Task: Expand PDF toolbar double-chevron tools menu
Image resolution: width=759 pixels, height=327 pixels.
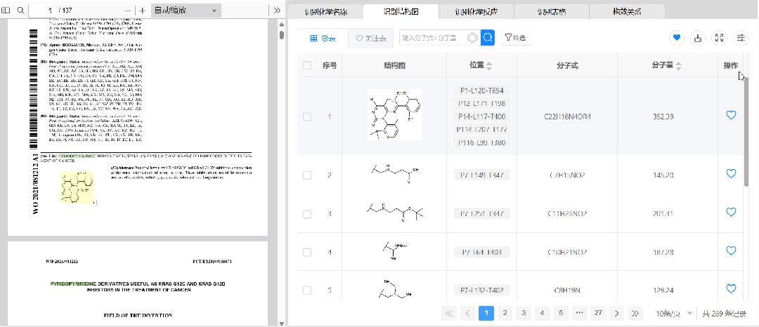Action: tap(277, 10)
